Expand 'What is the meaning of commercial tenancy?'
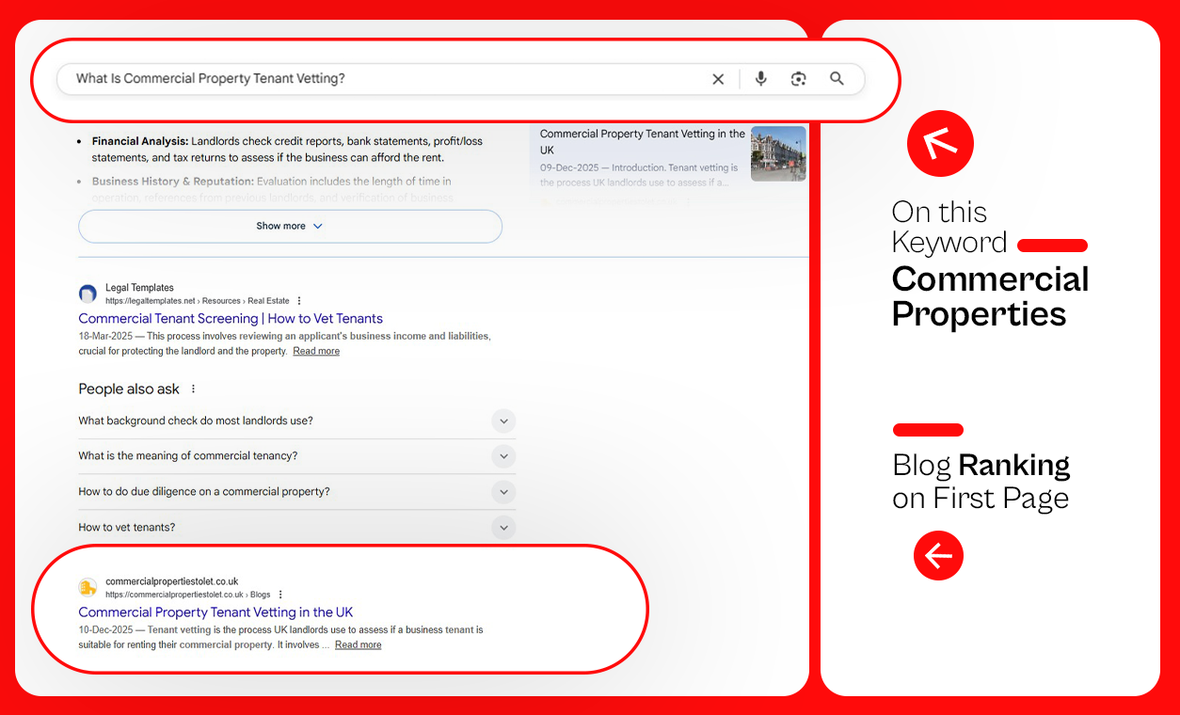 point(503,456)
